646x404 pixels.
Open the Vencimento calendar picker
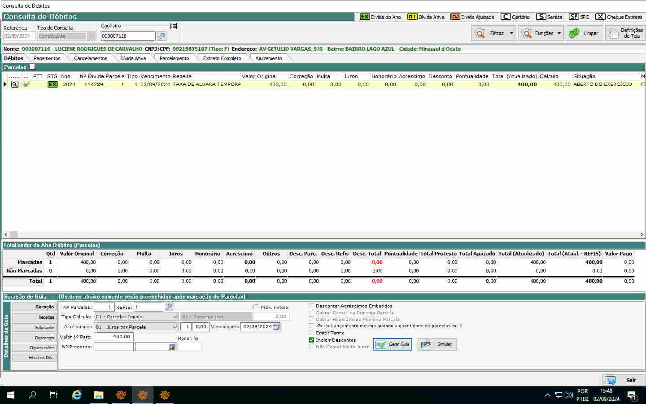point(276,327)
